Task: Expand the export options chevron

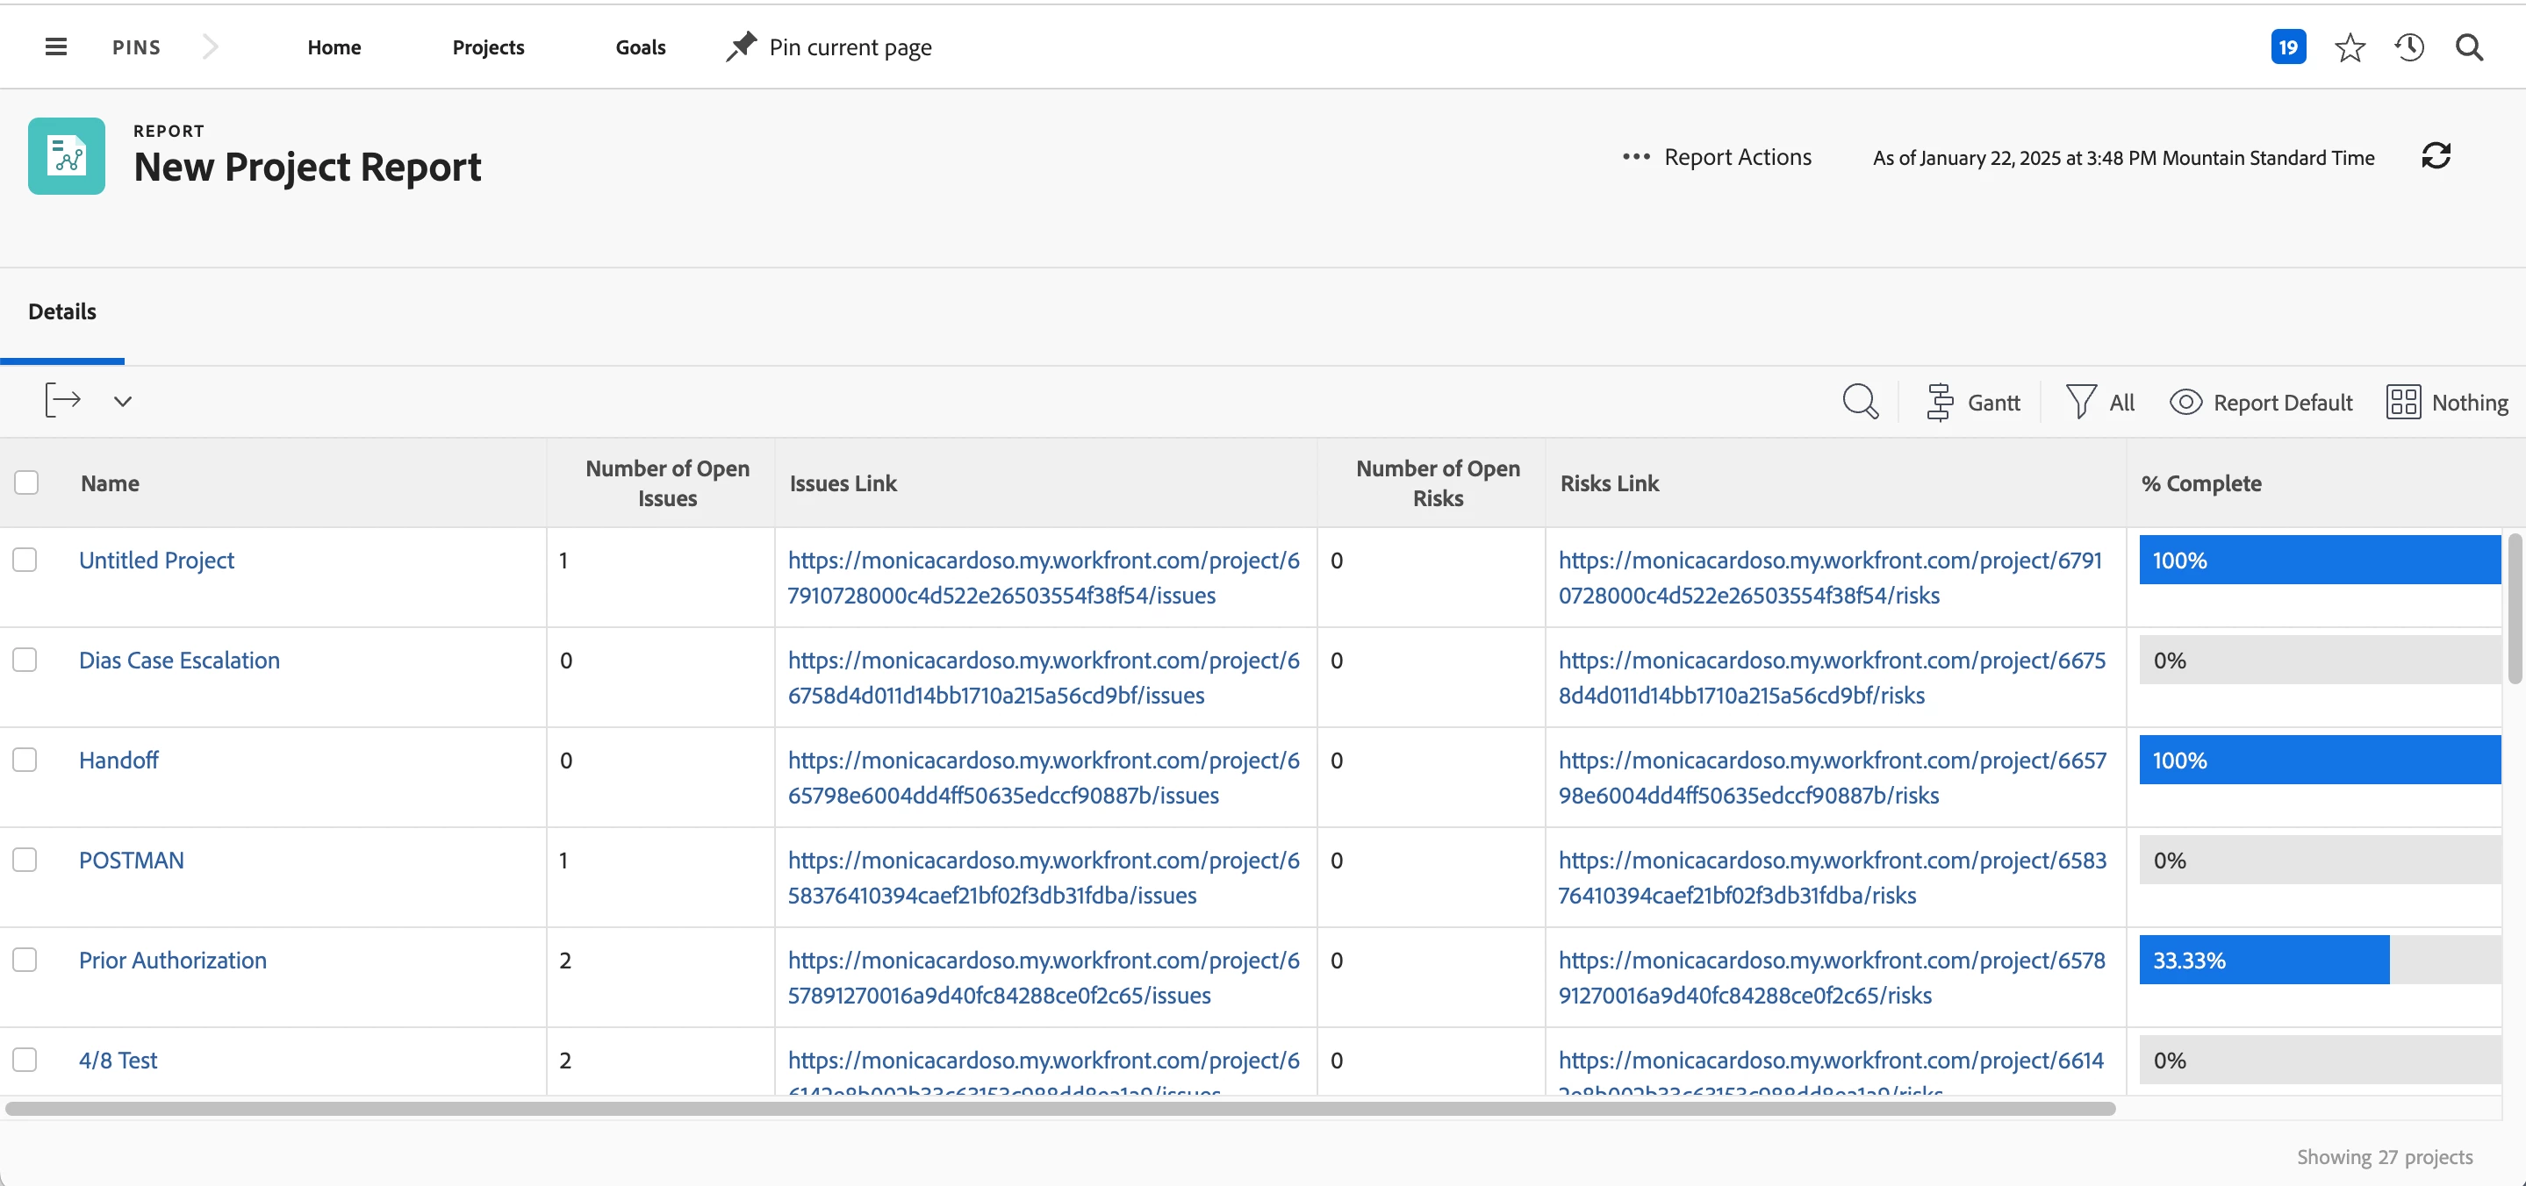Action: coord(123,401)
